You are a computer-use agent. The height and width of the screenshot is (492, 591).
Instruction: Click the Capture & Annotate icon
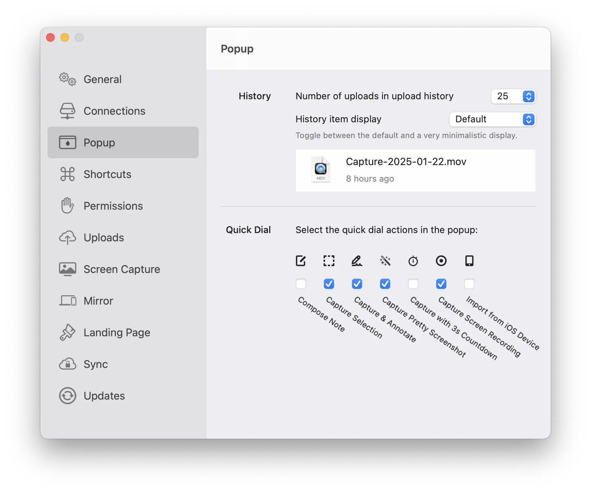click(357, 261)
